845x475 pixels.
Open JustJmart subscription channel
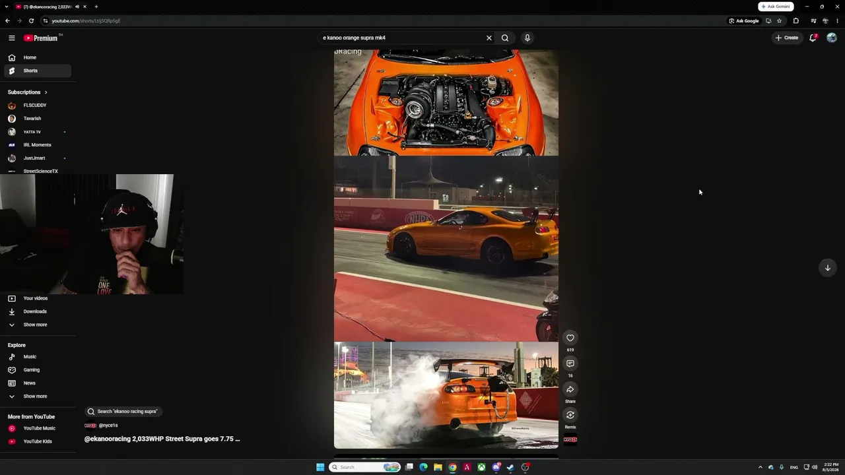38,158
